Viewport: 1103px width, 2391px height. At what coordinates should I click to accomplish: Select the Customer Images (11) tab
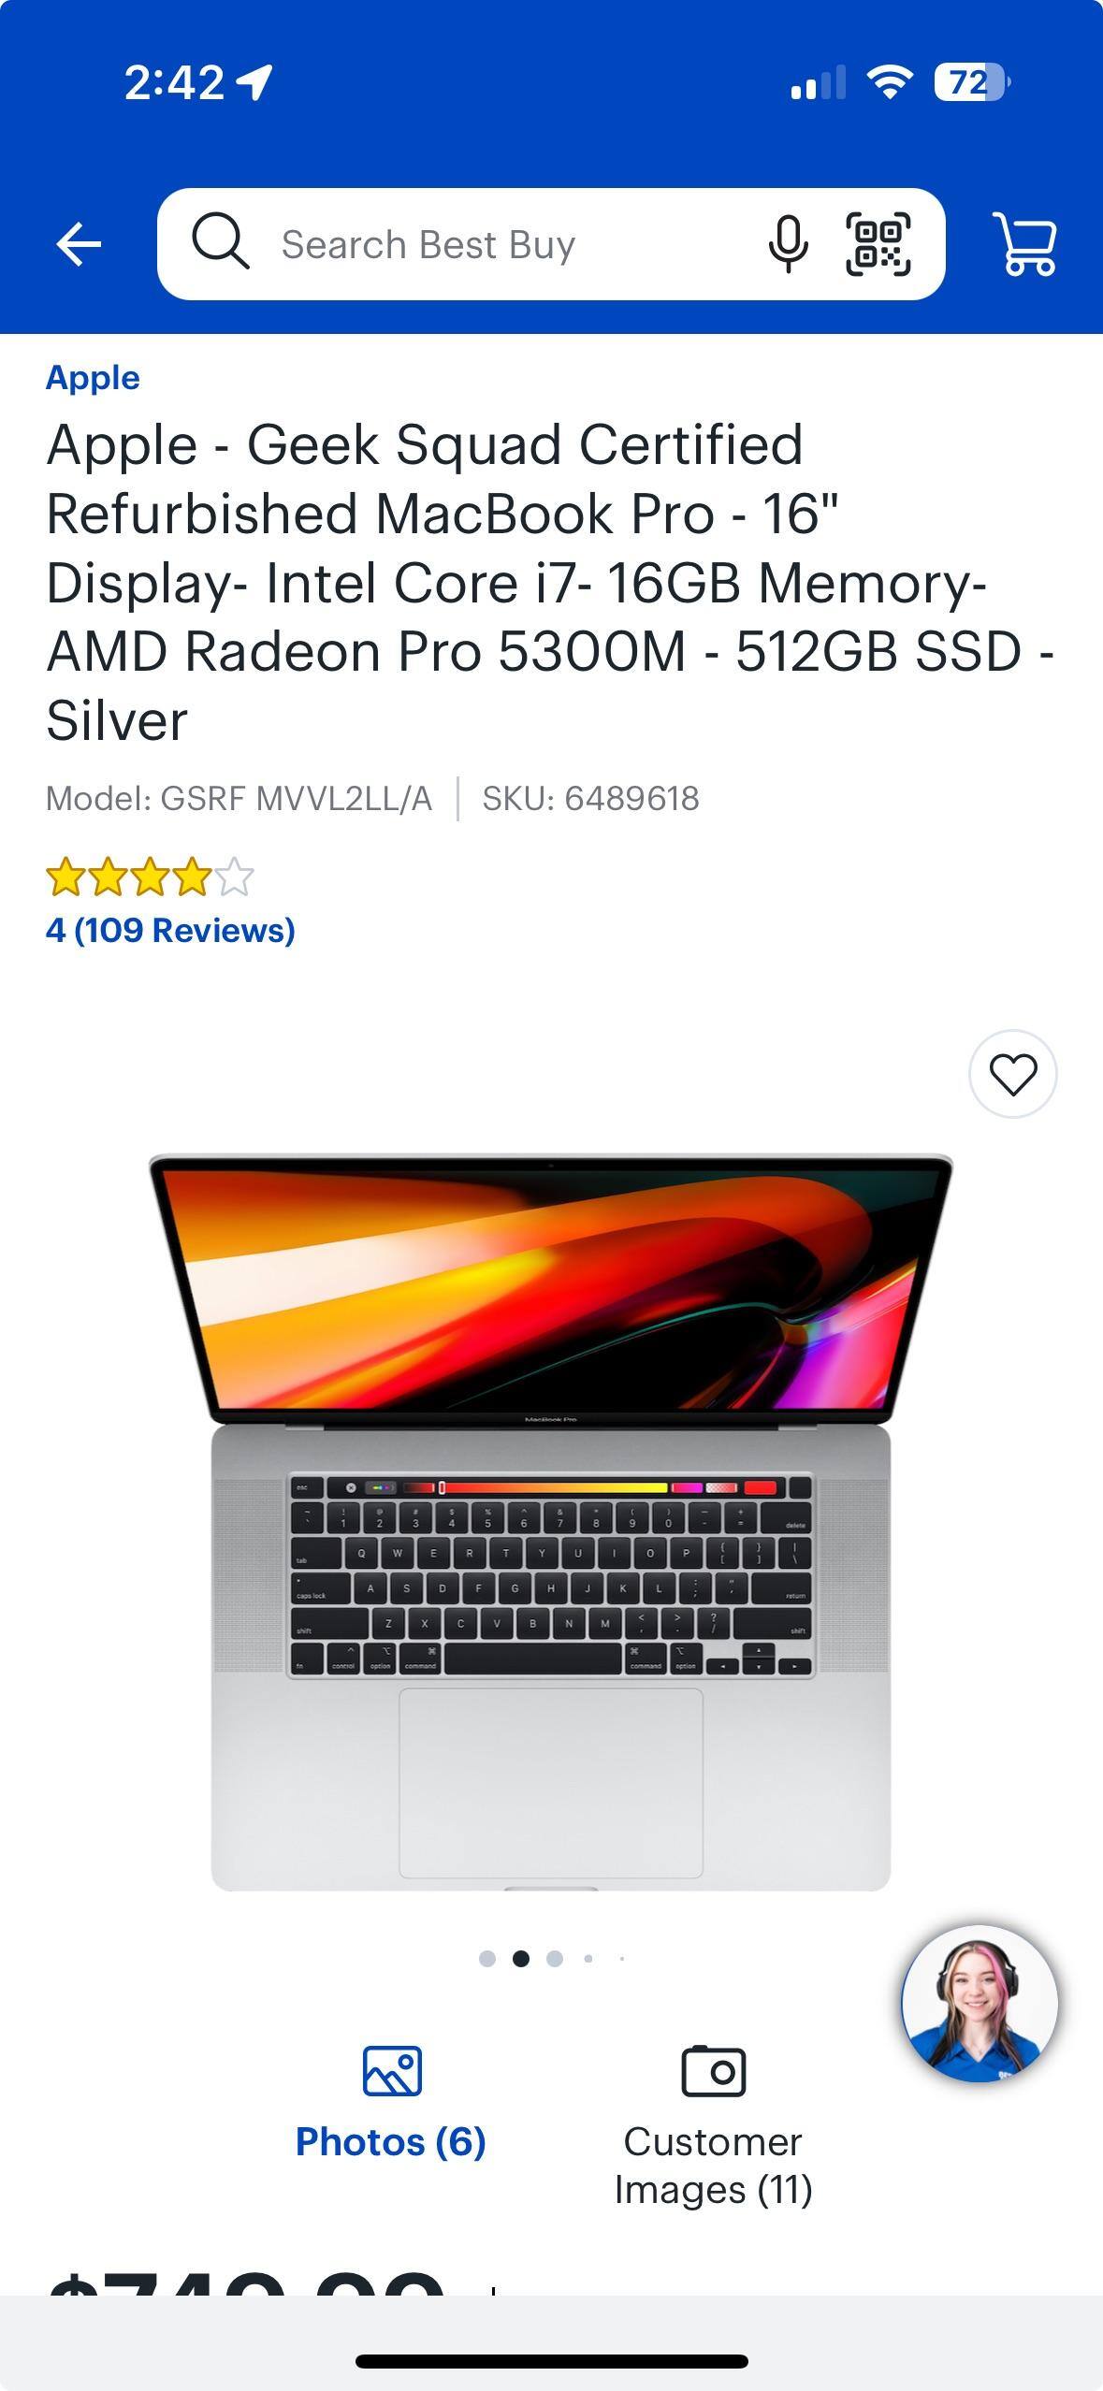(713, 2127)
